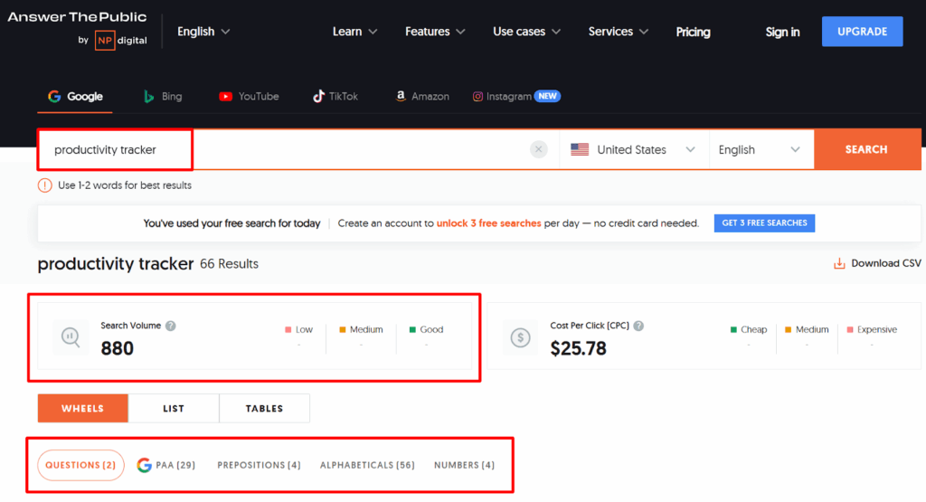Expand the Features menu
The width and height of the screenshot is (926, 502).
click(x=435, y=32)
